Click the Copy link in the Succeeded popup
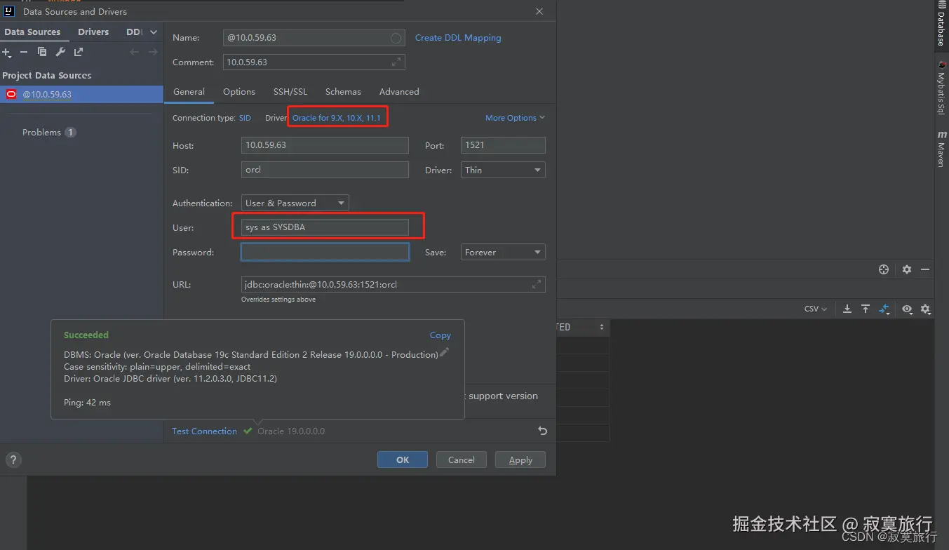The width and height of the screenshot is (949, 550). click(440, 335)
